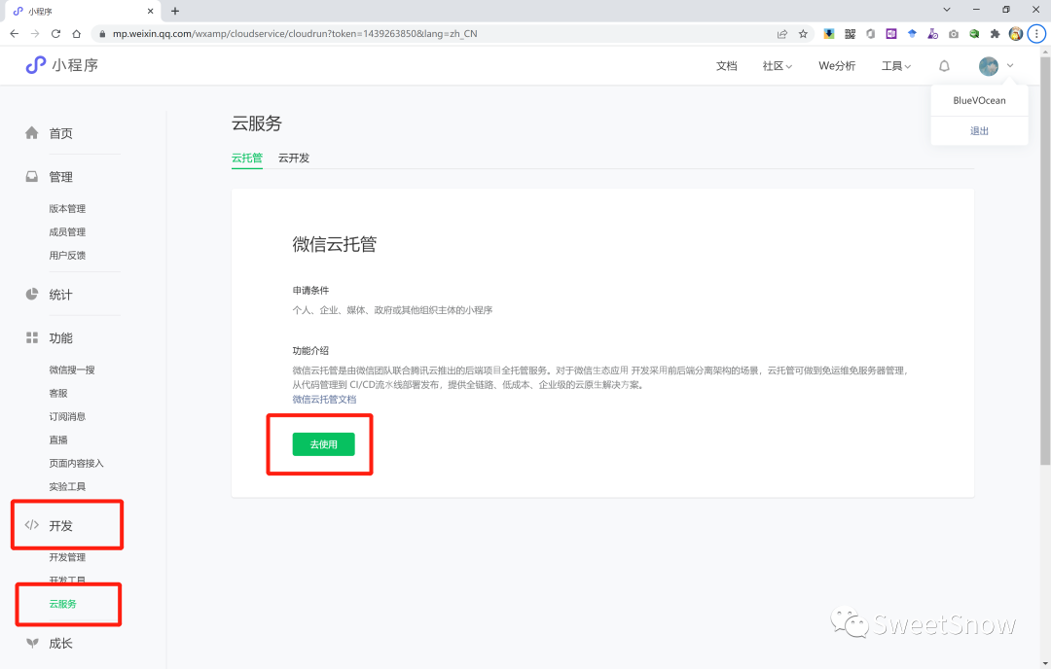
Task: Open the 管理 sidebar section
Action: (x=60, y=177)
